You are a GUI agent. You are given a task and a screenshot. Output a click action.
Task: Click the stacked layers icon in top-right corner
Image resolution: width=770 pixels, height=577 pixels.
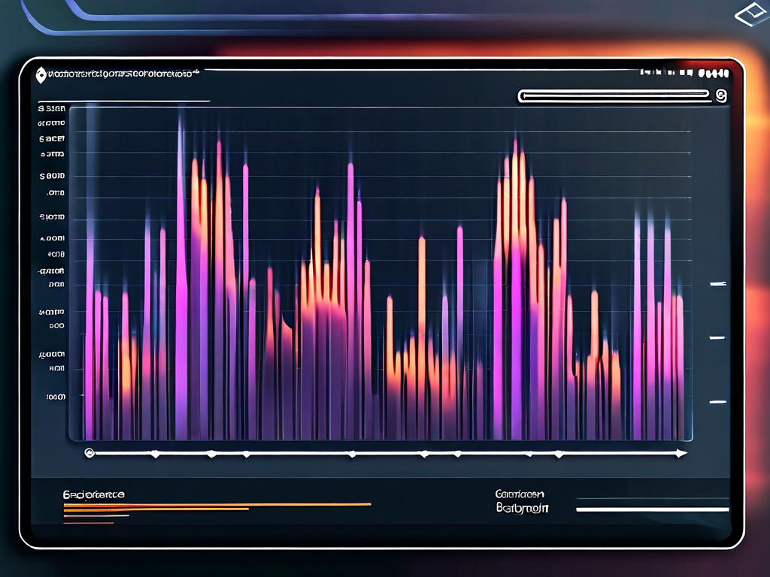point(751,13)
